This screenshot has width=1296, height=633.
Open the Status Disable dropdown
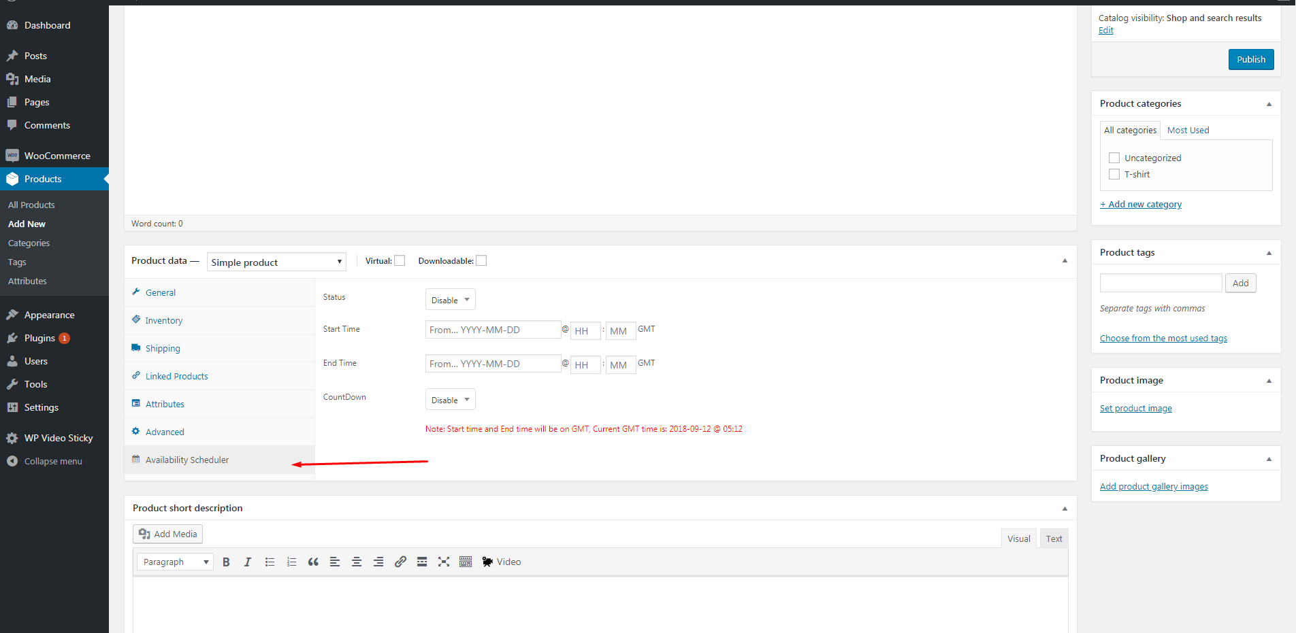coord(450,300)
